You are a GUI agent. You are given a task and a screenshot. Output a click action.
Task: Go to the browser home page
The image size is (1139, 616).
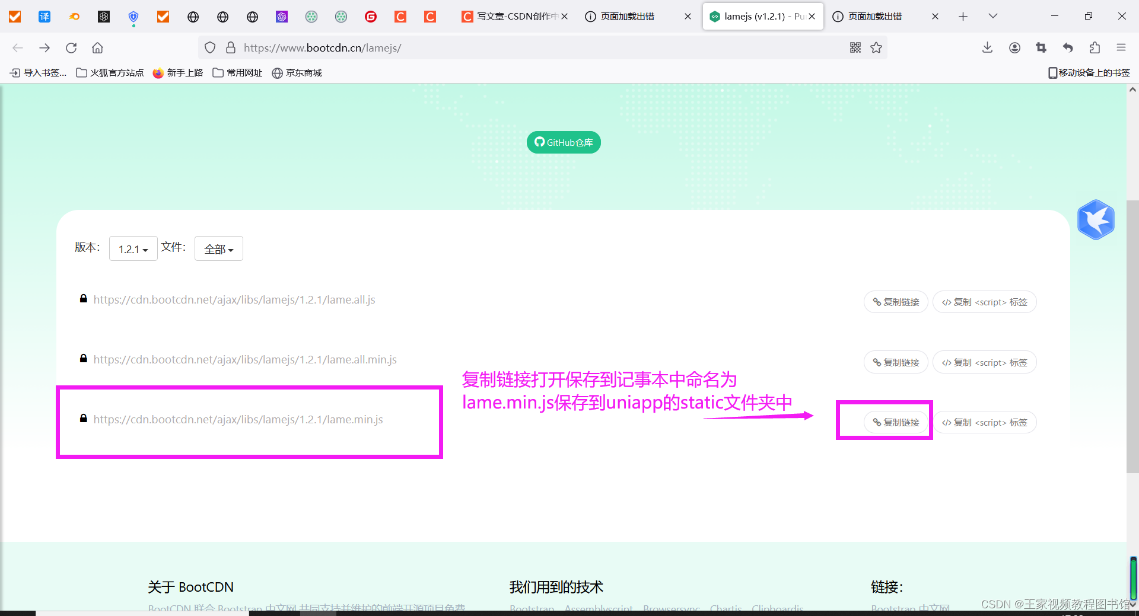(x=98, y=48)
